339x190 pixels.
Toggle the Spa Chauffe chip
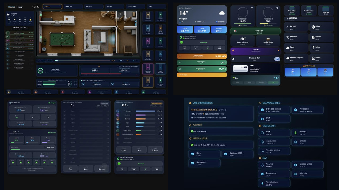click(261, 83)
